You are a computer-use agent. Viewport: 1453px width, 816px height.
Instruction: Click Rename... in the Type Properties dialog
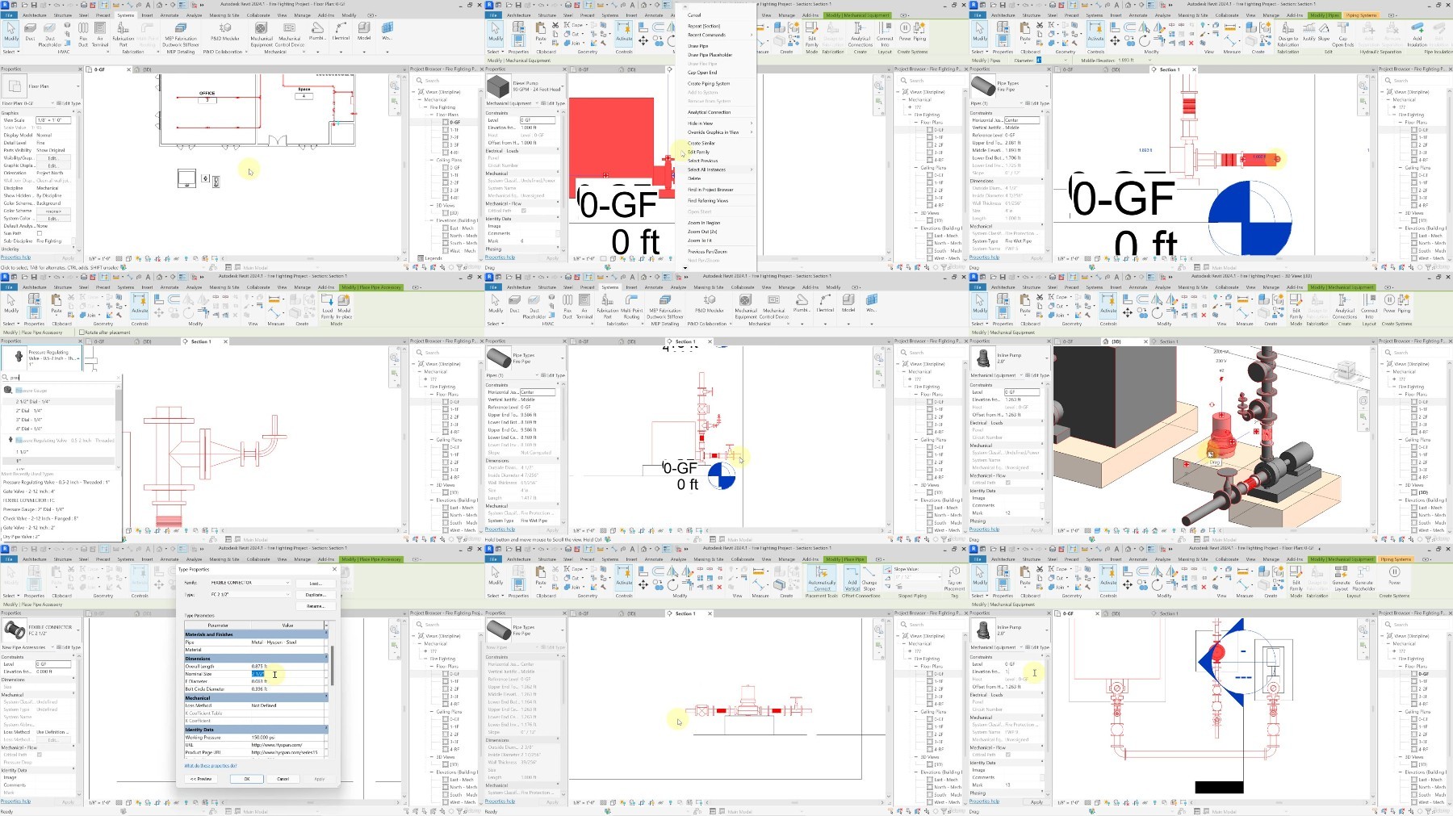pyautogui.click(x=315, y=606)
